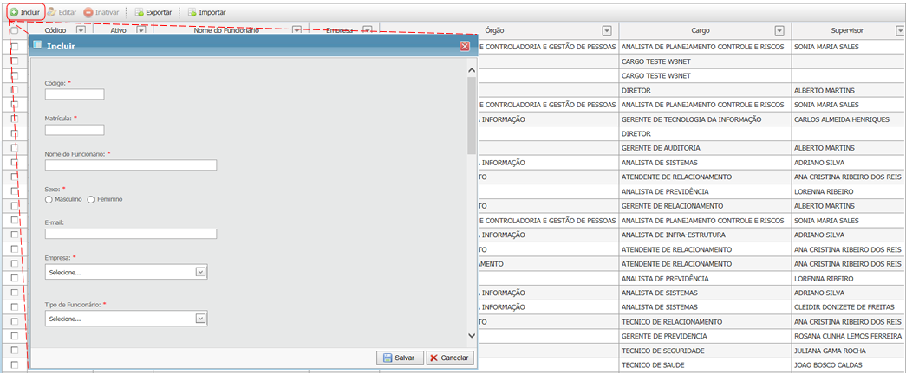
Task: Click the dialog vertical scrollbar thumb
Action: [471, 113]
